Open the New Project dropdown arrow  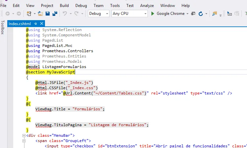coord(34,14)
